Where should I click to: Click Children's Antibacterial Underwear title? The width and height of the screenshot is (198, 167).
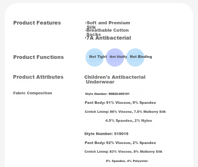pyautogui.click(x=115, y=79)
